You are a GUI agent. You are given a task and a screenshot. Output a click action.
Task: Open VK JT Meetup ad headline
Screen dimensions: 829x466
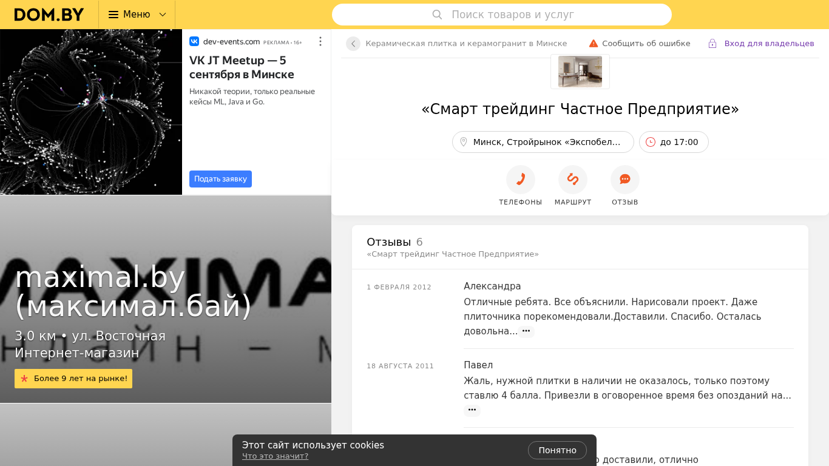point(242,67)
